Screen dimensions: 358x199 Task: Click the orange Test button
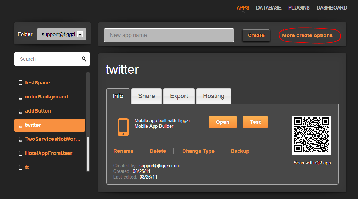[x=255, y=122]
